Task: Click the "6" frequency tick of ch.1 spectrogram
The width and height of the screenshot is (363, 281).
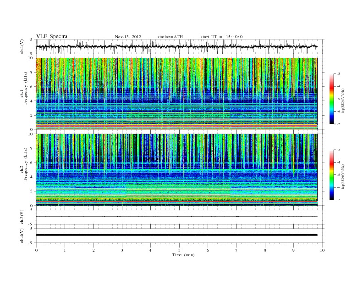Action: point(32,87)
